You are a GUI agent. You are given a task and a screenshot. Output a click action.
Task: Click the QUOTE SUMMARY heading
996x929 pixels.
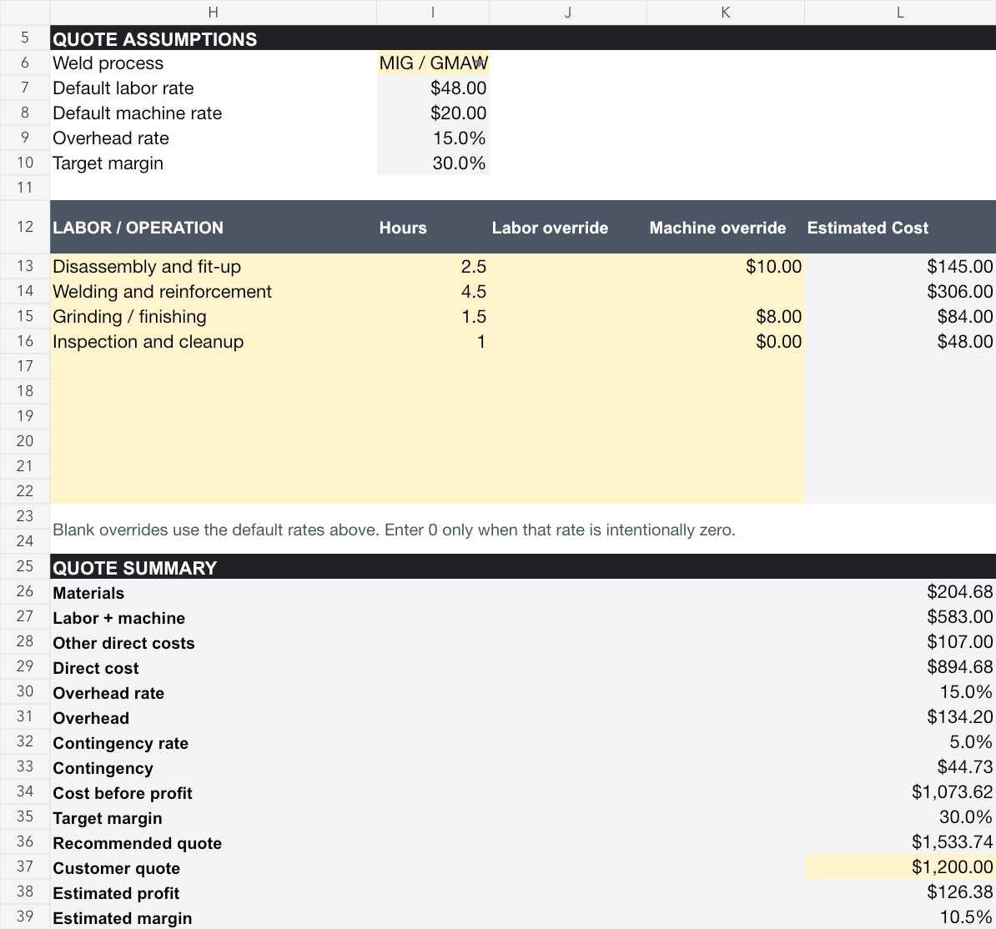[134, 567]
